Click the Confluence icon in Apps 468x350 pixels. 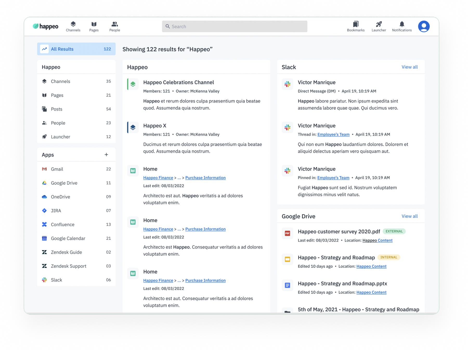pyautogui.click(x=44, y=224)
